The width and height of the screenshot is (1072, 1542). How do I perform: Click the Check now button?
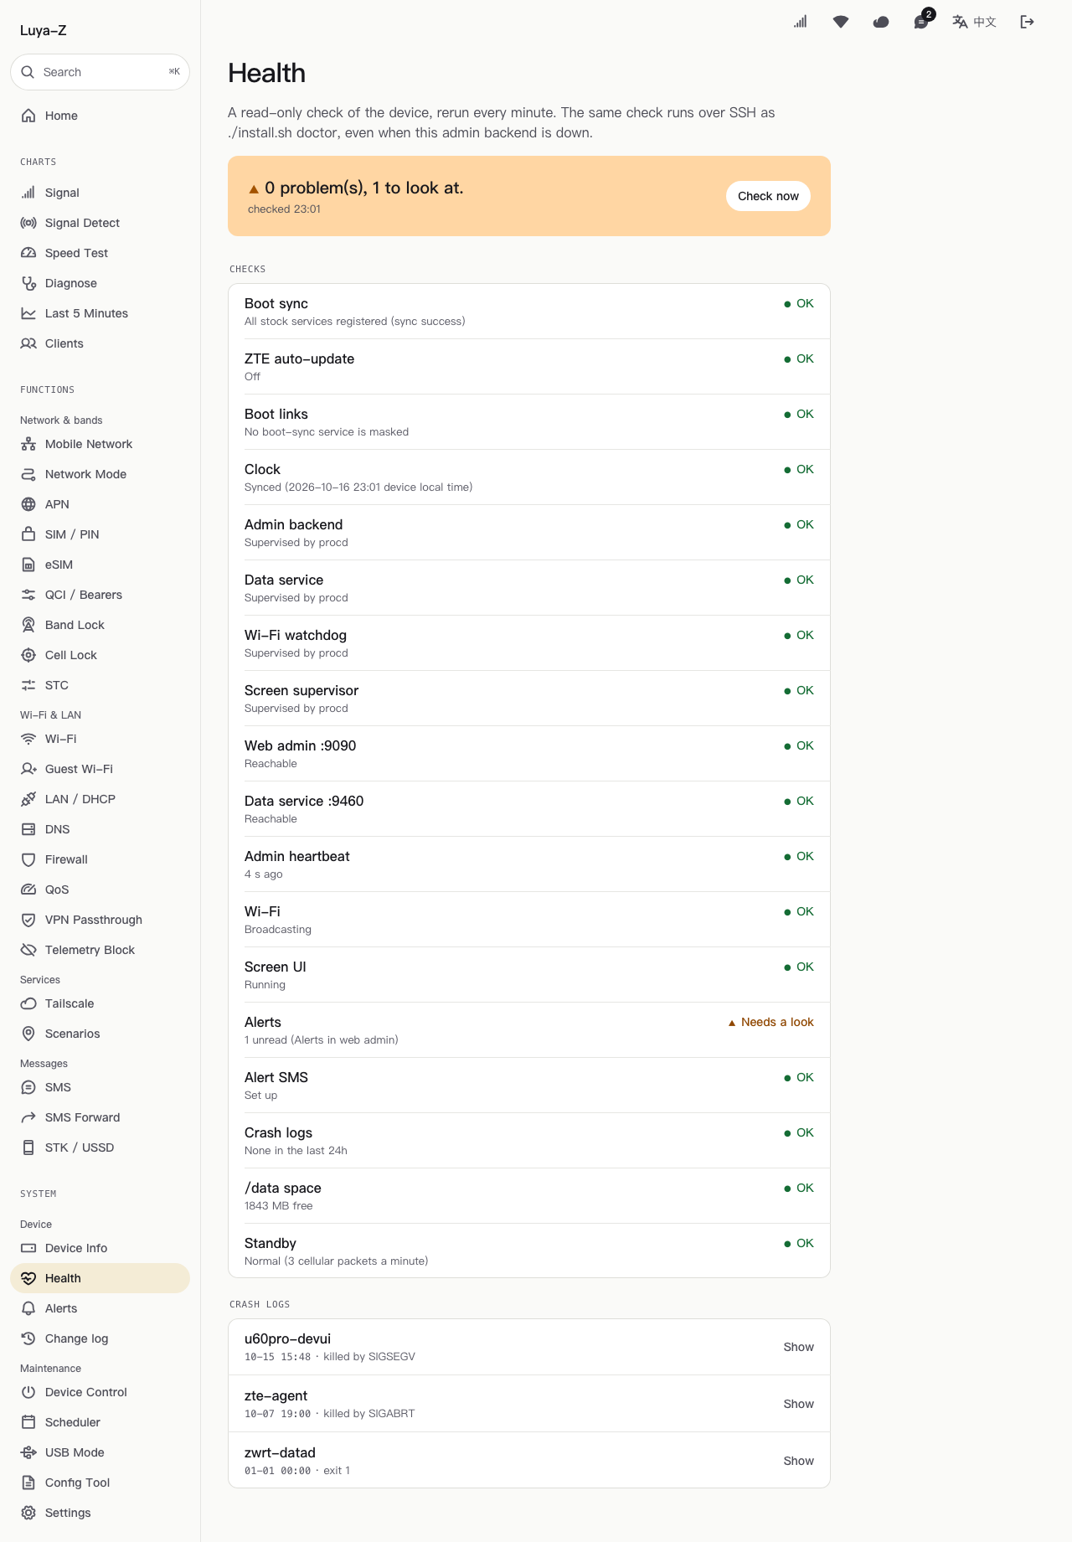click(x=768, y=196)
